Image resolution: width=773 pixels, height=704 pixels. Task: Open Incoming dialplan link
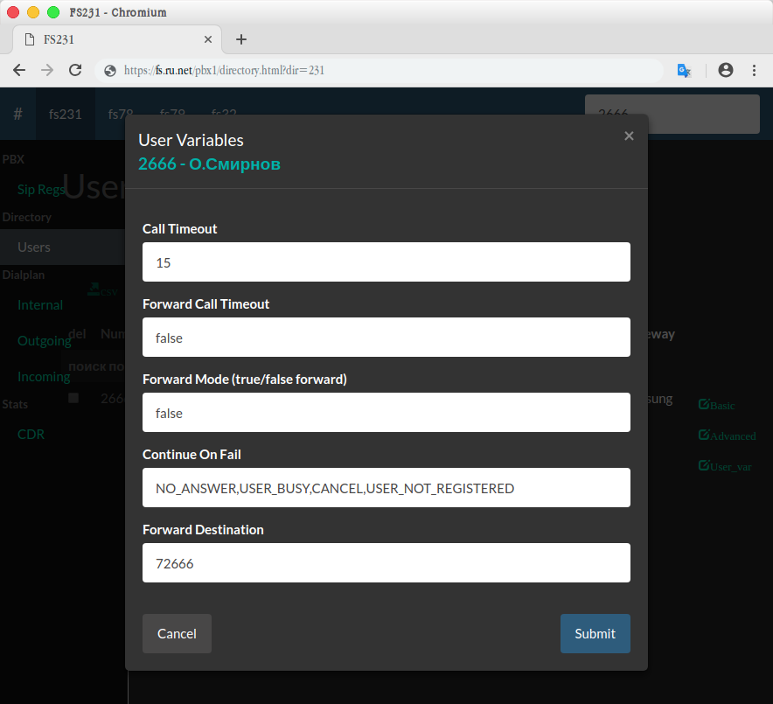click(x=44, y=377)
